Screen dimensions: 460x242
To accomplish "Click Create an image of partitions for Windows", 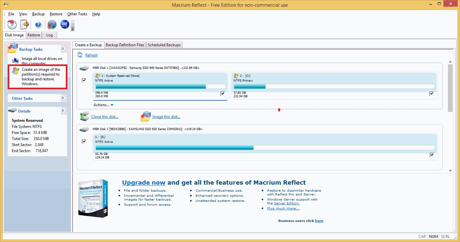I will pos(41,77).
